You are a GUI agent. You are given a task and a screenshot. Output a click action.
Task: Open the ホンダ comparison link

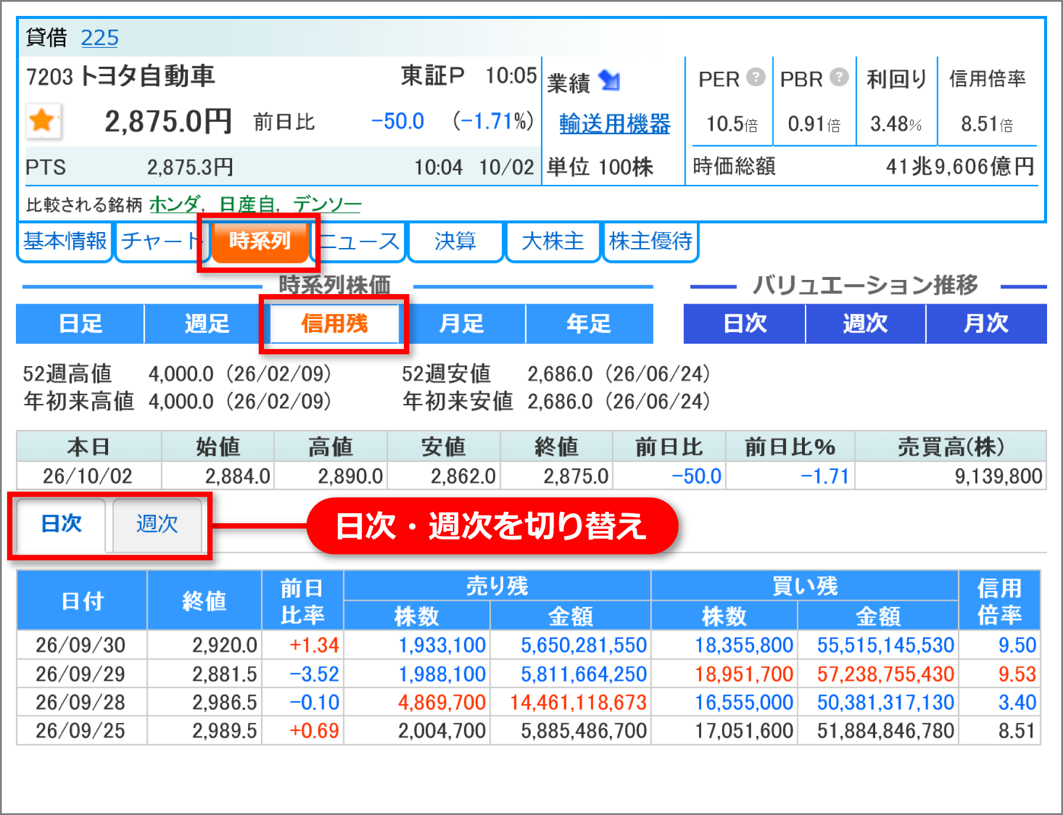[x=174, y=204]
